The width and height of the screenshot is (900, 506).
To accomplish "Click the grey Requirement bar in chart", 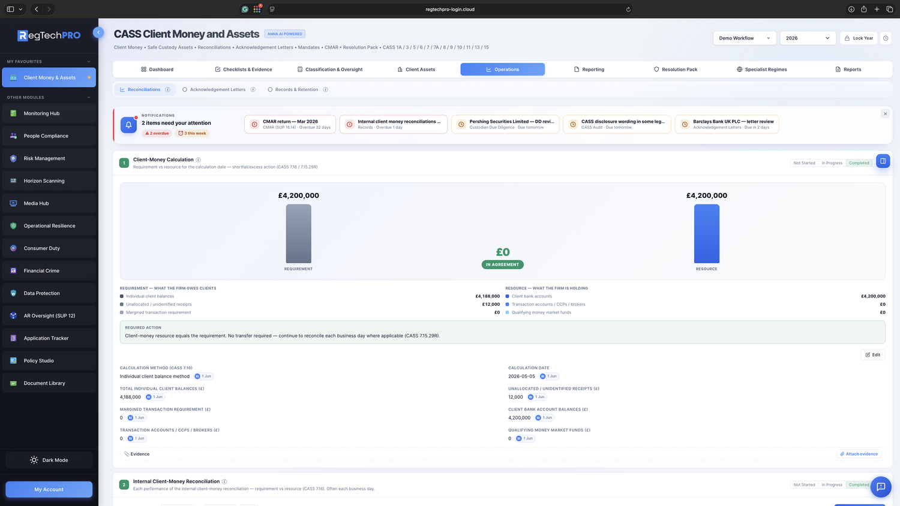I will 299,234.
